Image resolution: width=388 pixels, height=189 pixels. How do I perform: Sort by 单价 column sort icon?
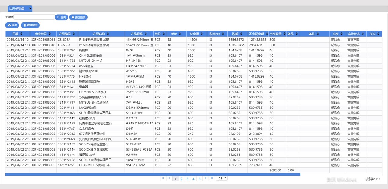(x=180, y=34)
